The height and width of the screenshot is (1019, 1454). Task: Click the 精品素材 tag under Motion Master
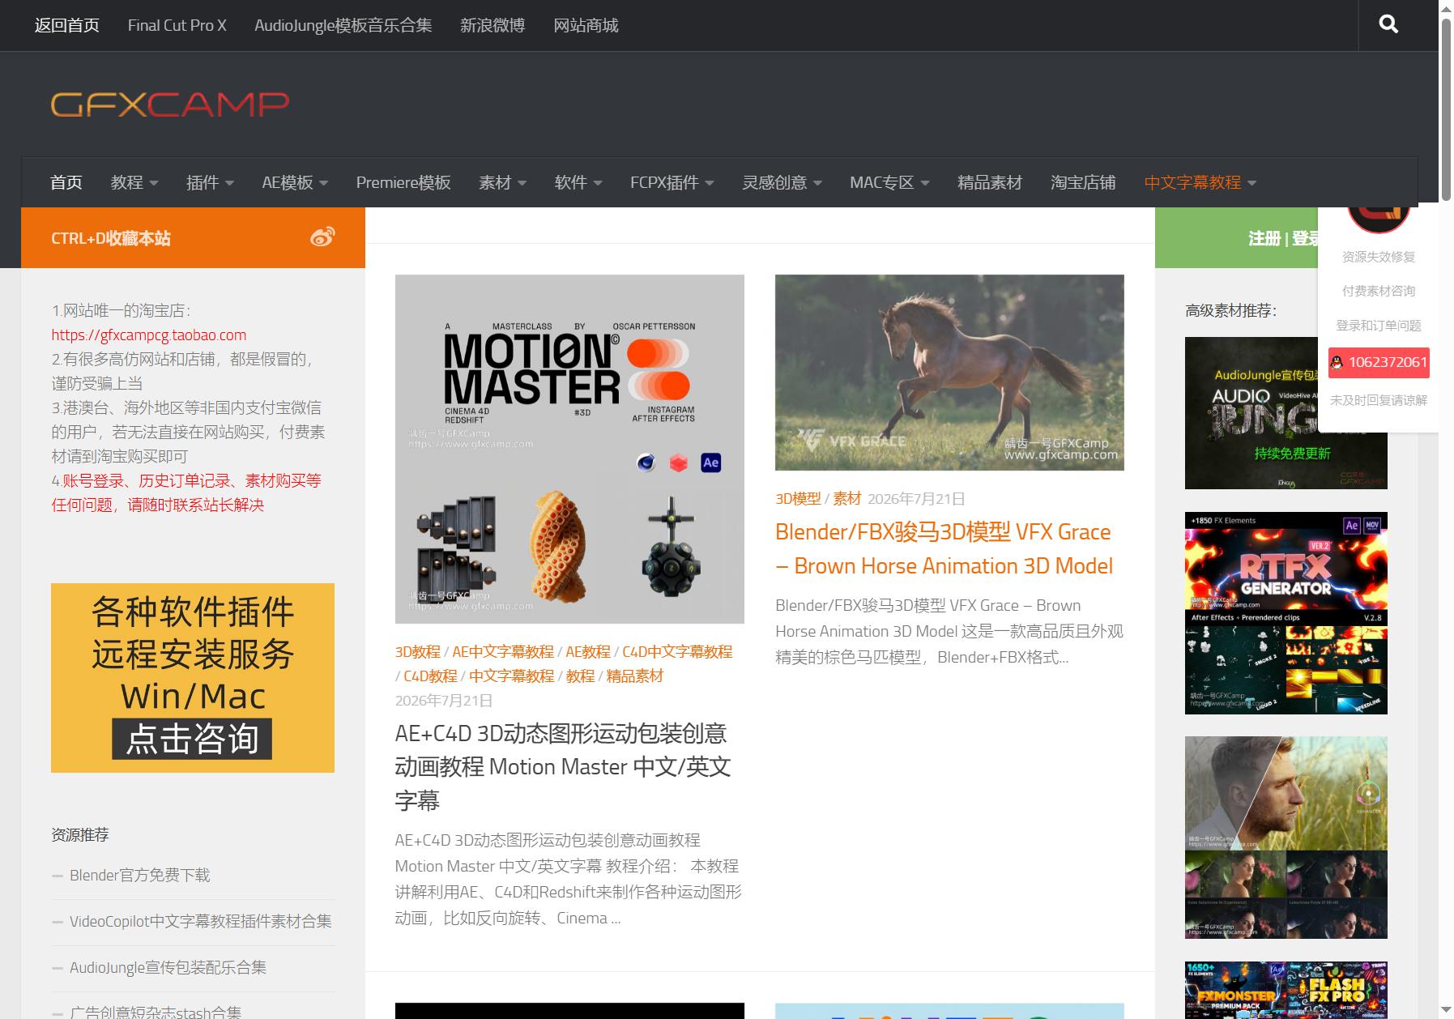coord(634,676)
